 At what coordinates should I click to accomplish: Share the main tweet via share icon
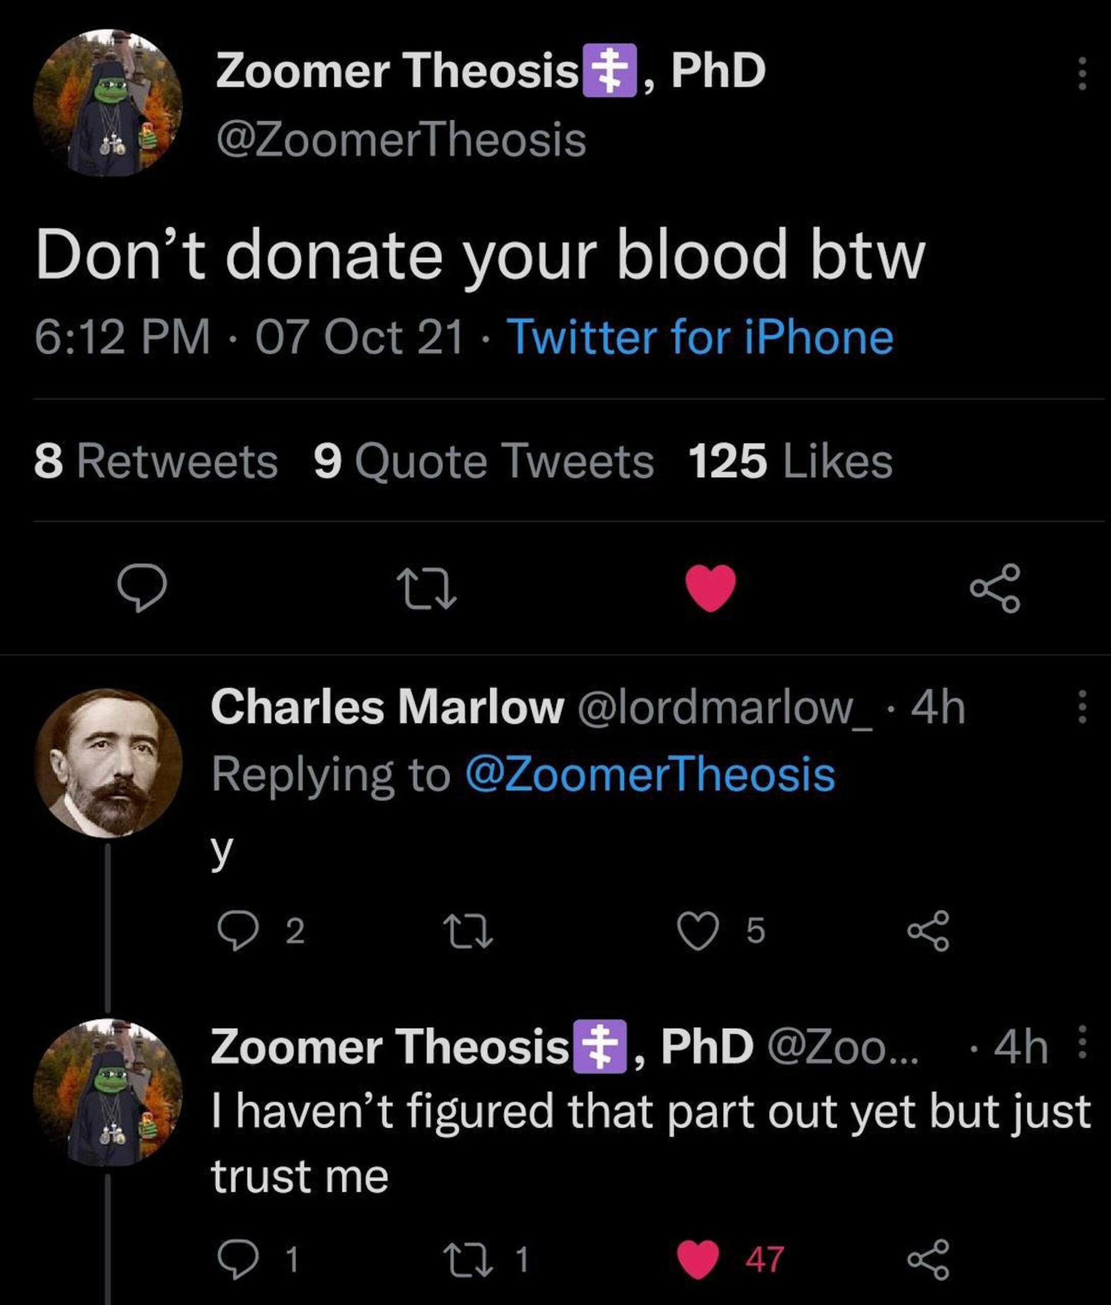point(994,587)
